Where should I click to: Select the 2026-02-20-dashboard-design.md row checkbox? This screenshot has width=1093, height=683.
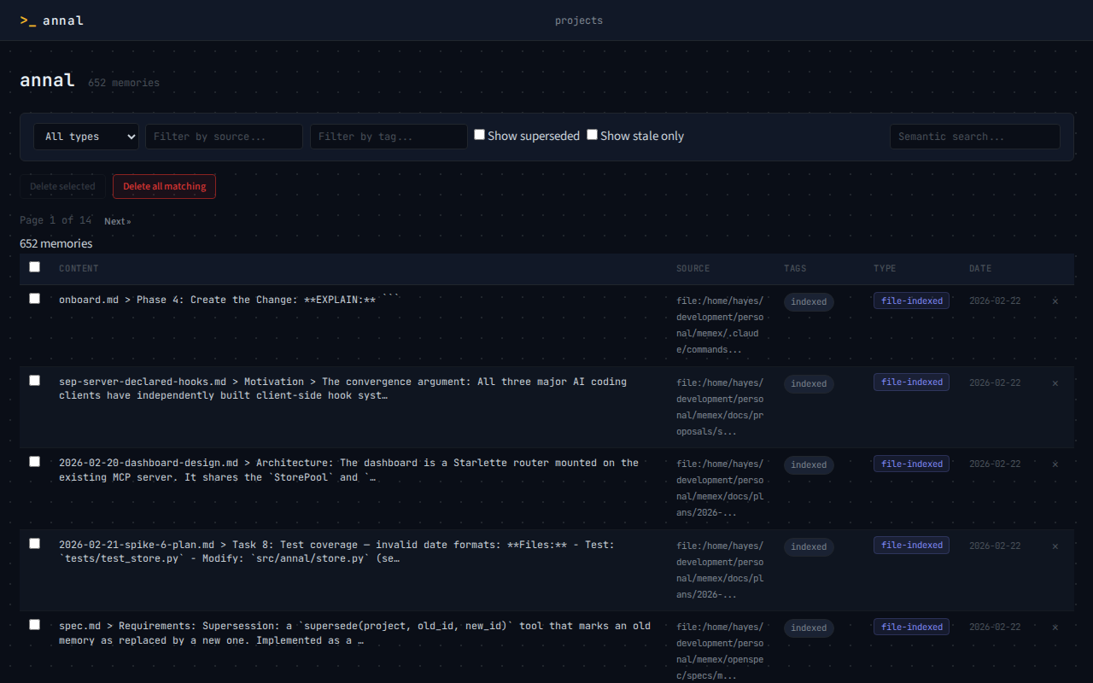(34, 461)
